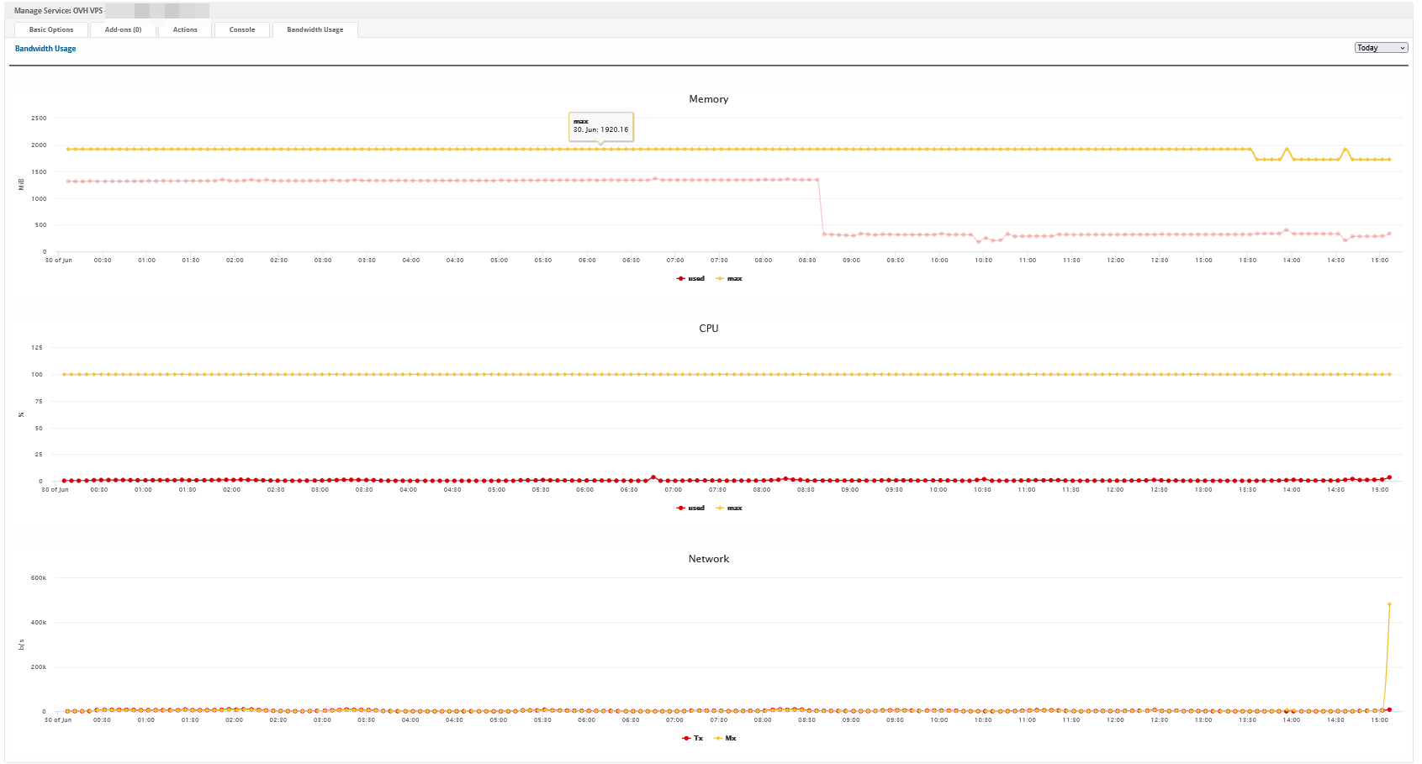Screen dimensions: 1422x764
Task: Click the CPU chart title
Action: [709, 329]
